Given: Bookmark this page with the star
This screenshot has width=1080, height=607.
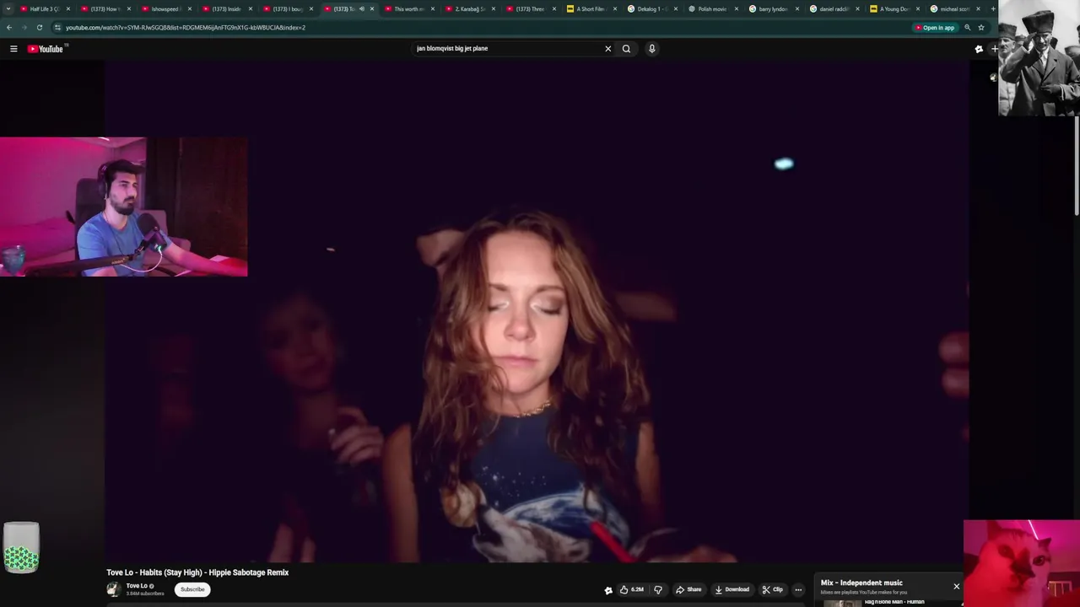Looking at the screenshot, I should tap(980, 27).
